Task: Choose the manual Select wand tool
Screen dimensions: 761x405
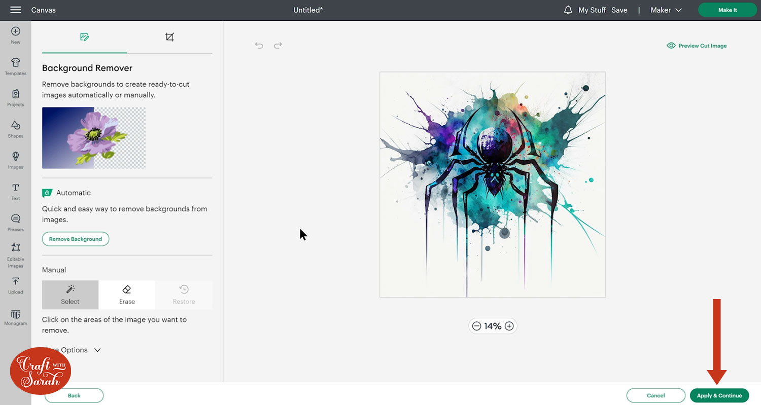Action: pyautogui.click(x=70, y=294)
